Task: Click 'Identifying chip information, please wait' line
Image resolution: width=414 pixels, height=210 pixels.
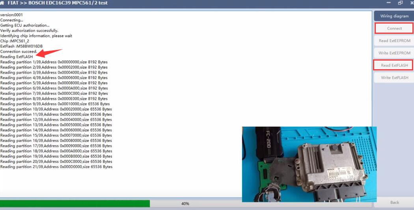Action: tap(36, 36)
